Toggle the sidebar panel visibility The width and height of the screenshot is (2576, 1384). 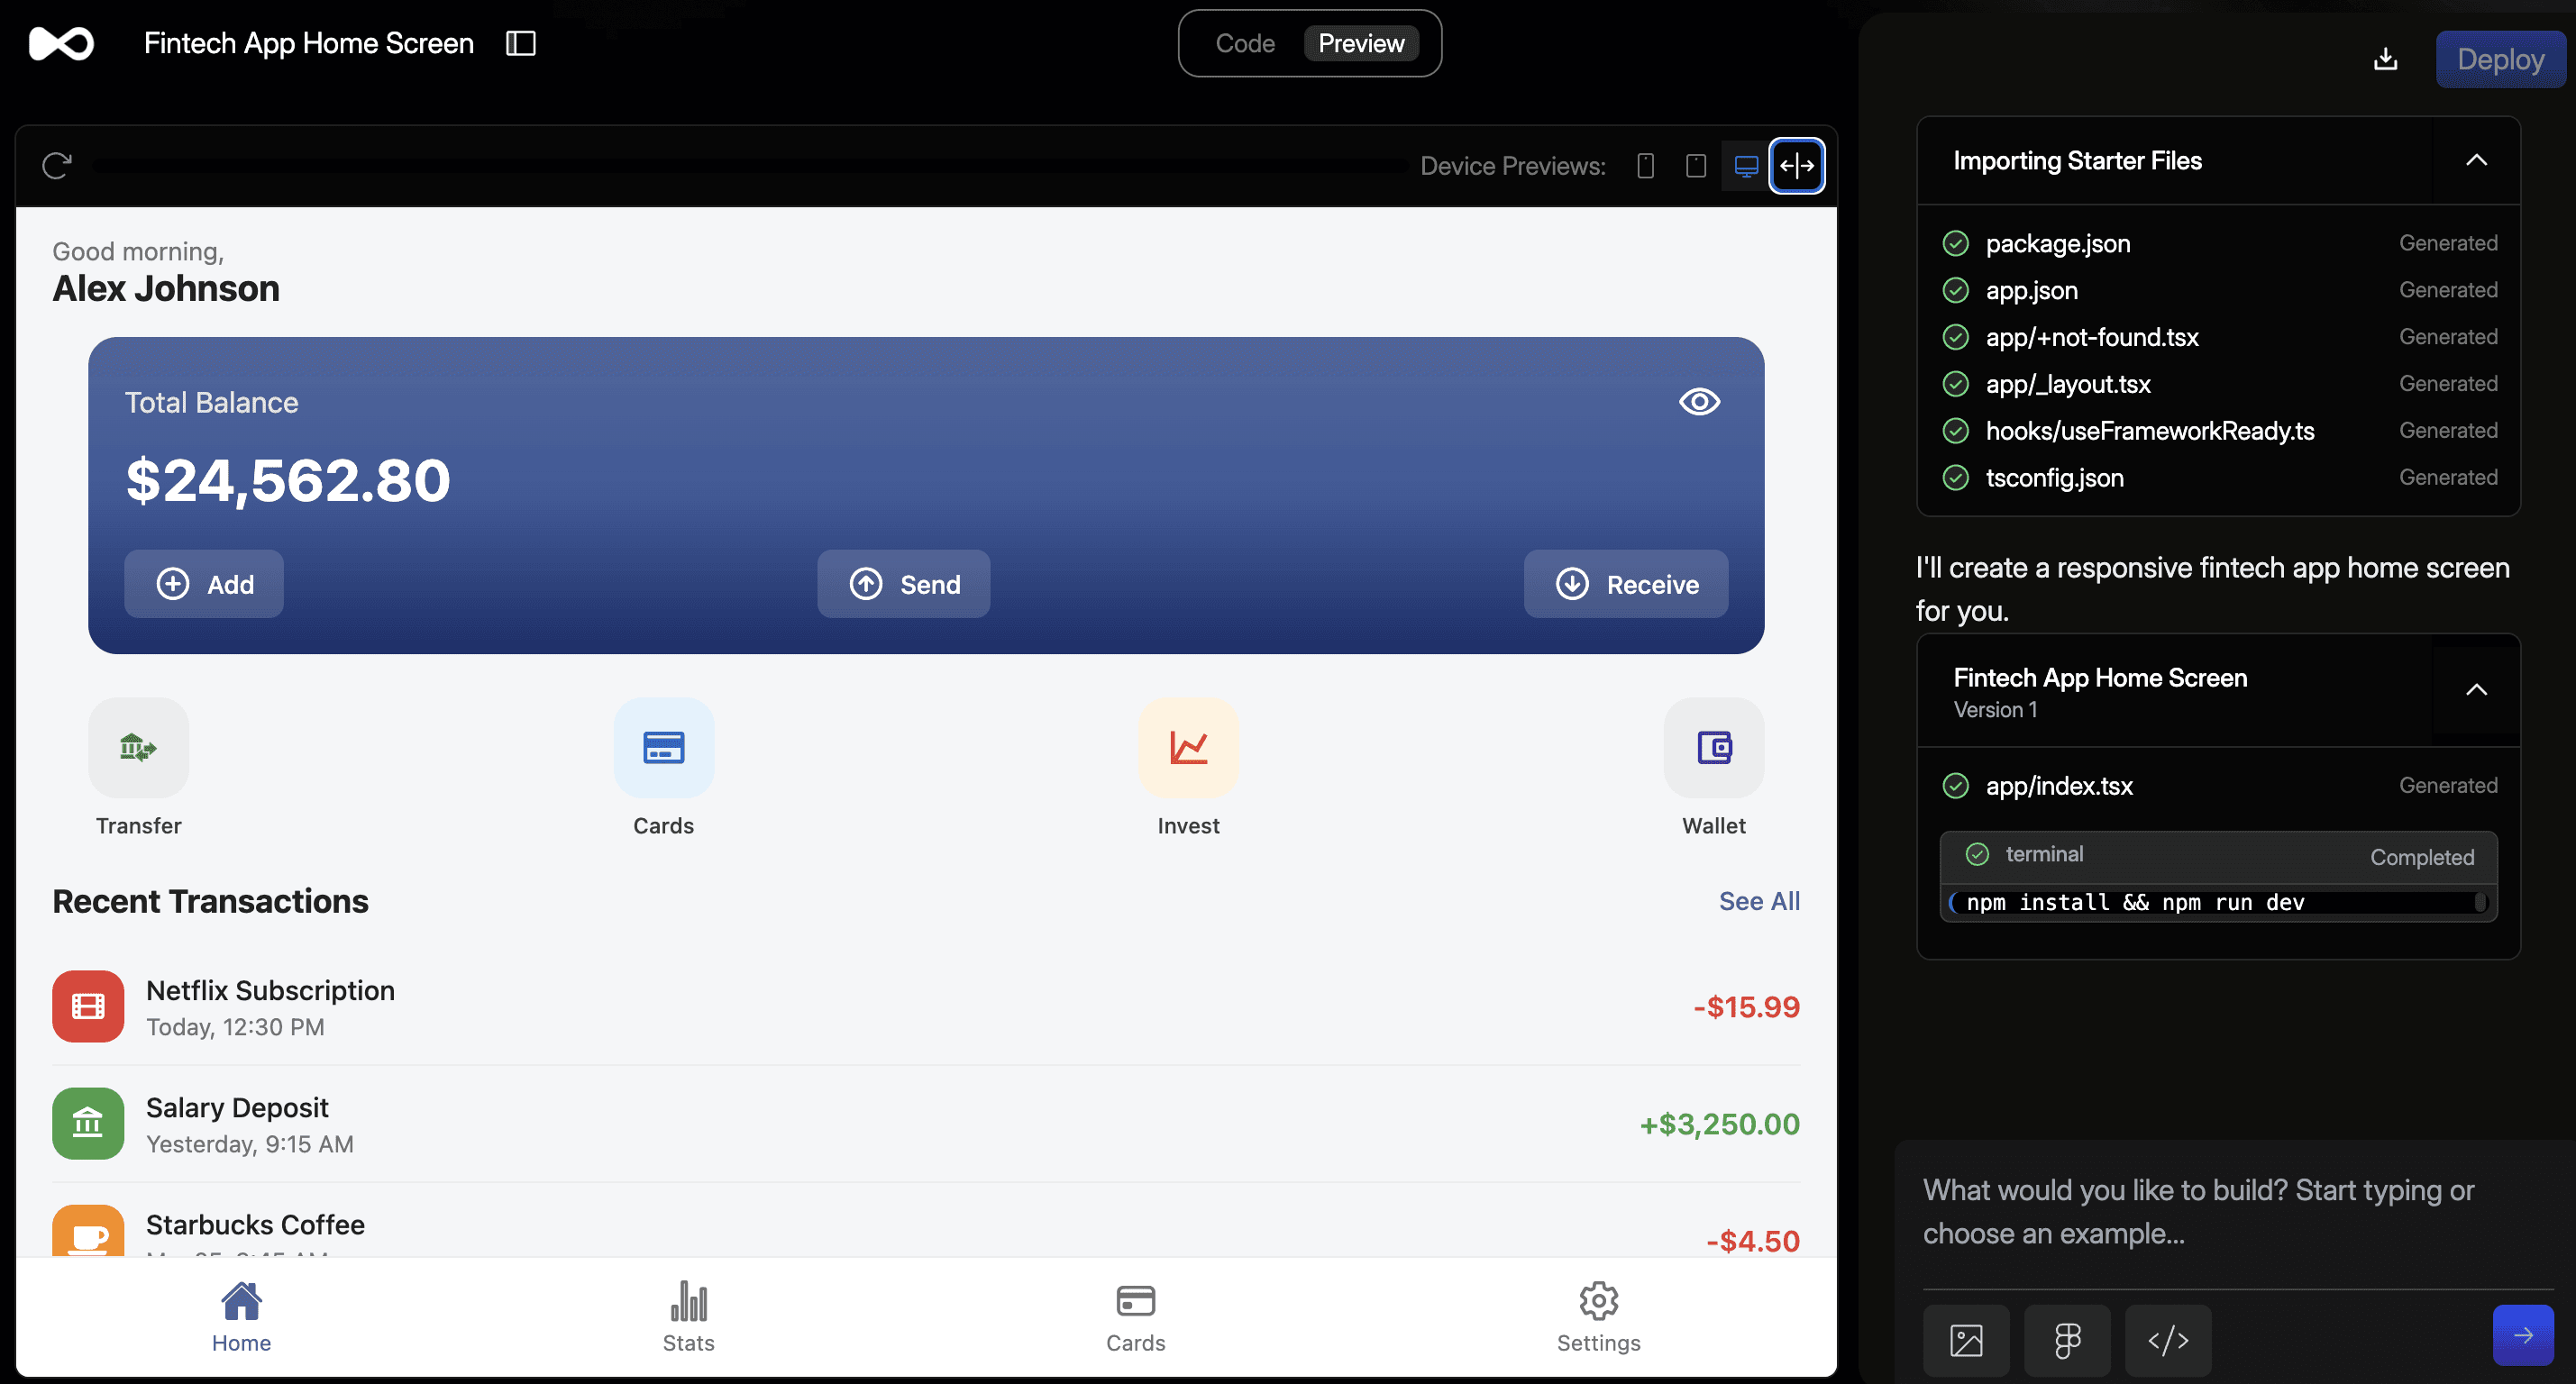click(x=521, y=43)
